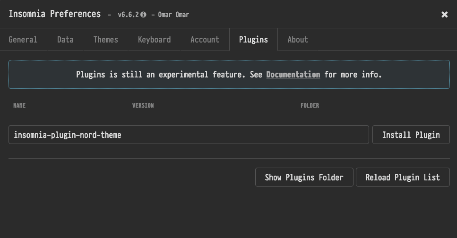Click the v6.6.2 version label
This screenshot has height=238, width=457.
(x=128, y=15)
